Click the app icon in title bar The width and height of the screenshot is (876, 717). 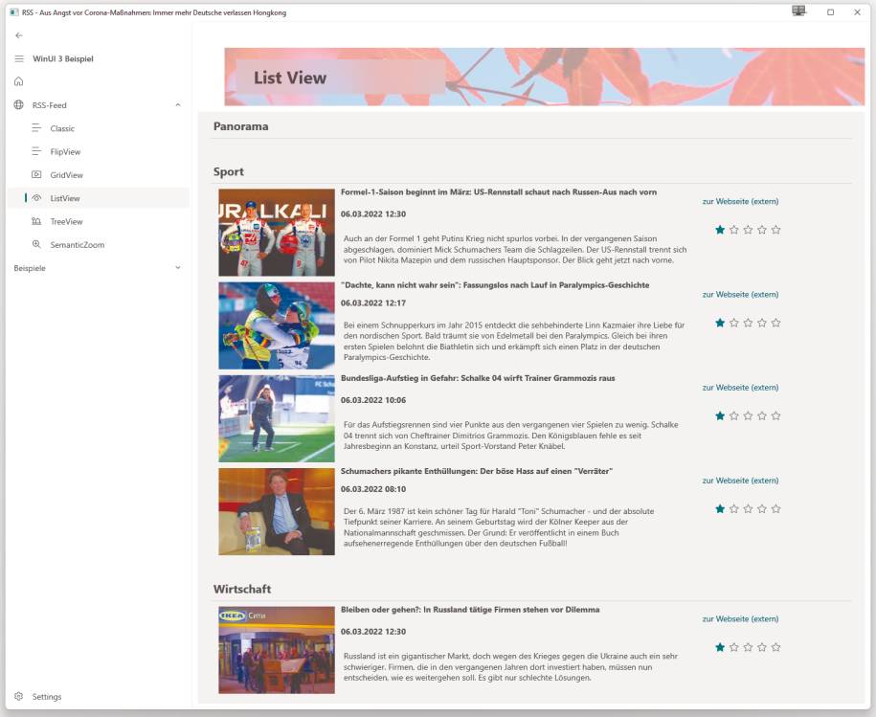click(14, 12)
